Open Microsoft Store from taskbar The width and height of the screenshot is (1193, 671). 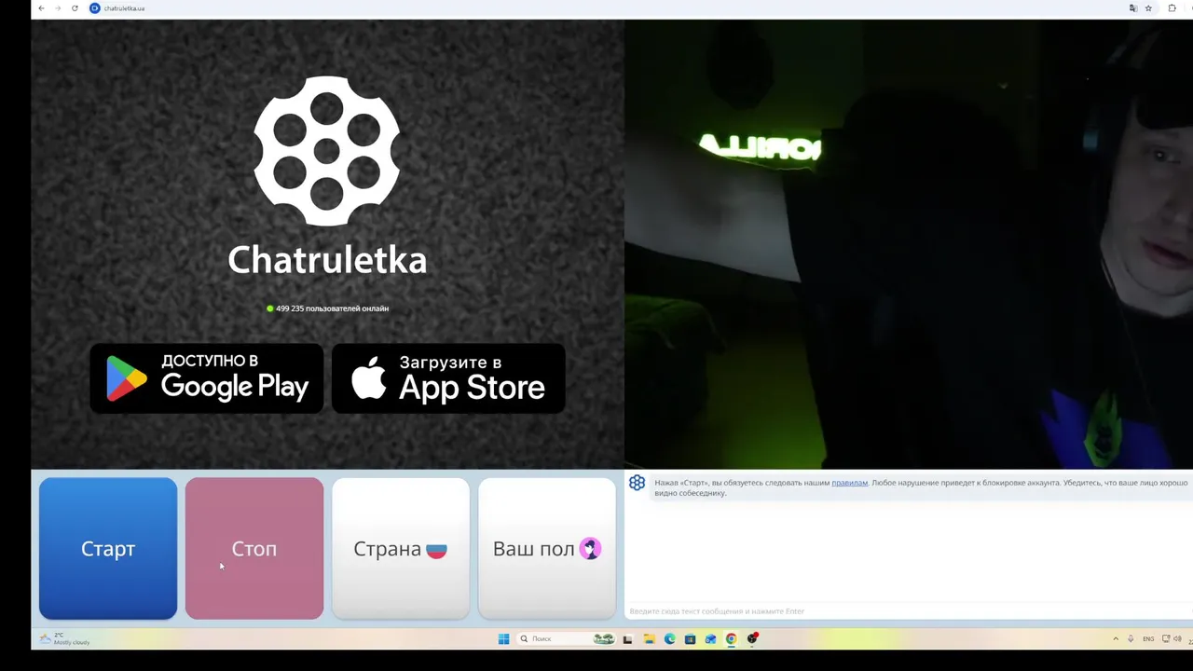[x=690, y=638]
